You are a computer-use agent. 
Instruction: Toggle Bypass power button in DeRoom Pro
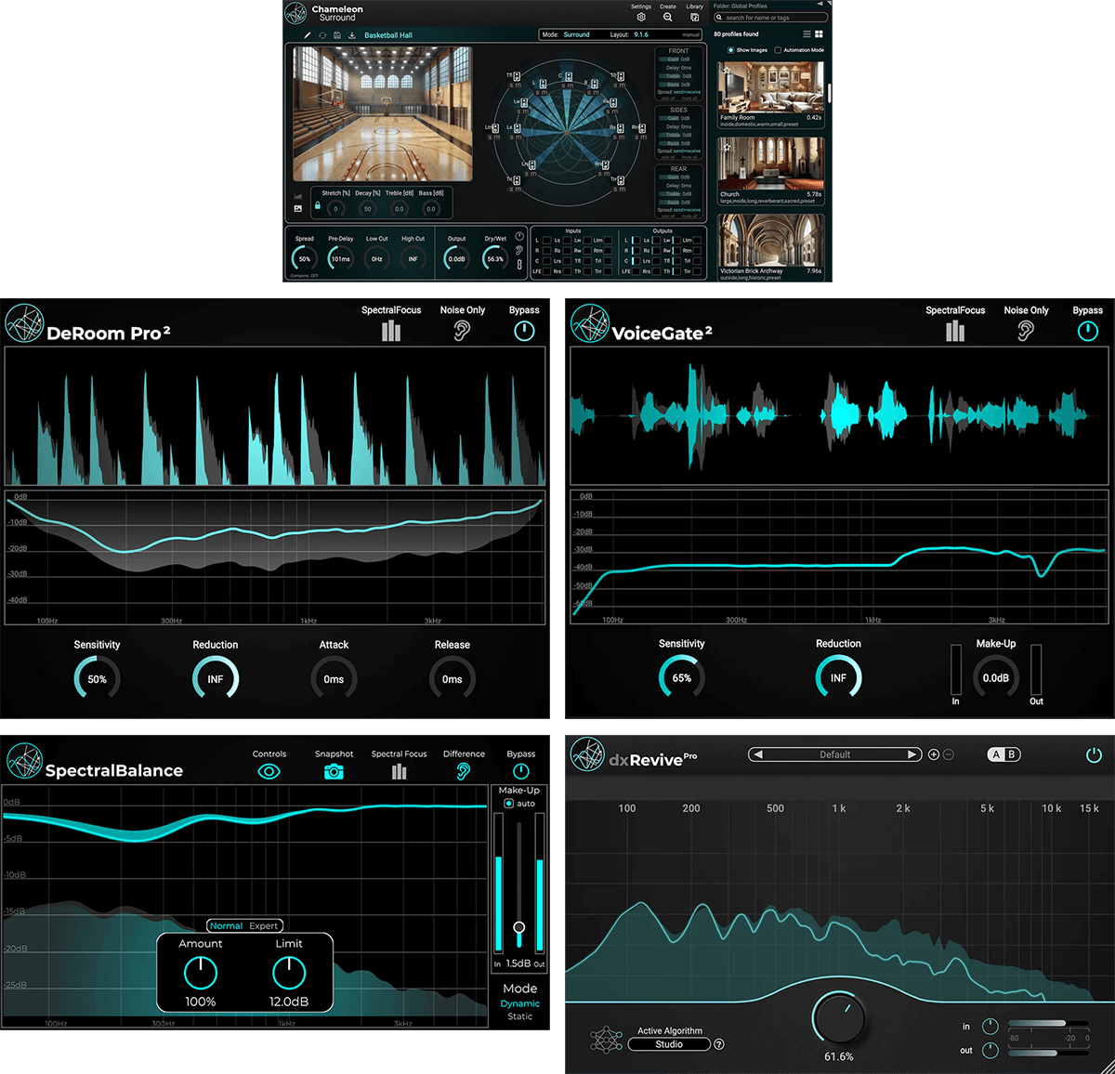524,331
